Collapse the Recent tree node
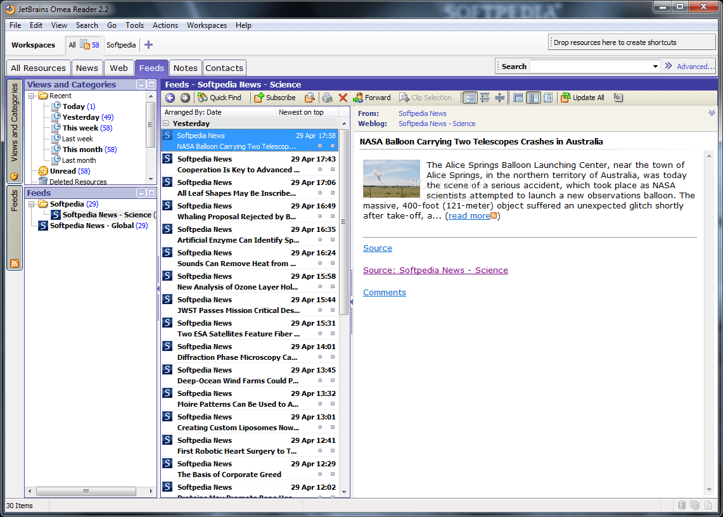The image size is (723, 517). (x=31, y=96)
